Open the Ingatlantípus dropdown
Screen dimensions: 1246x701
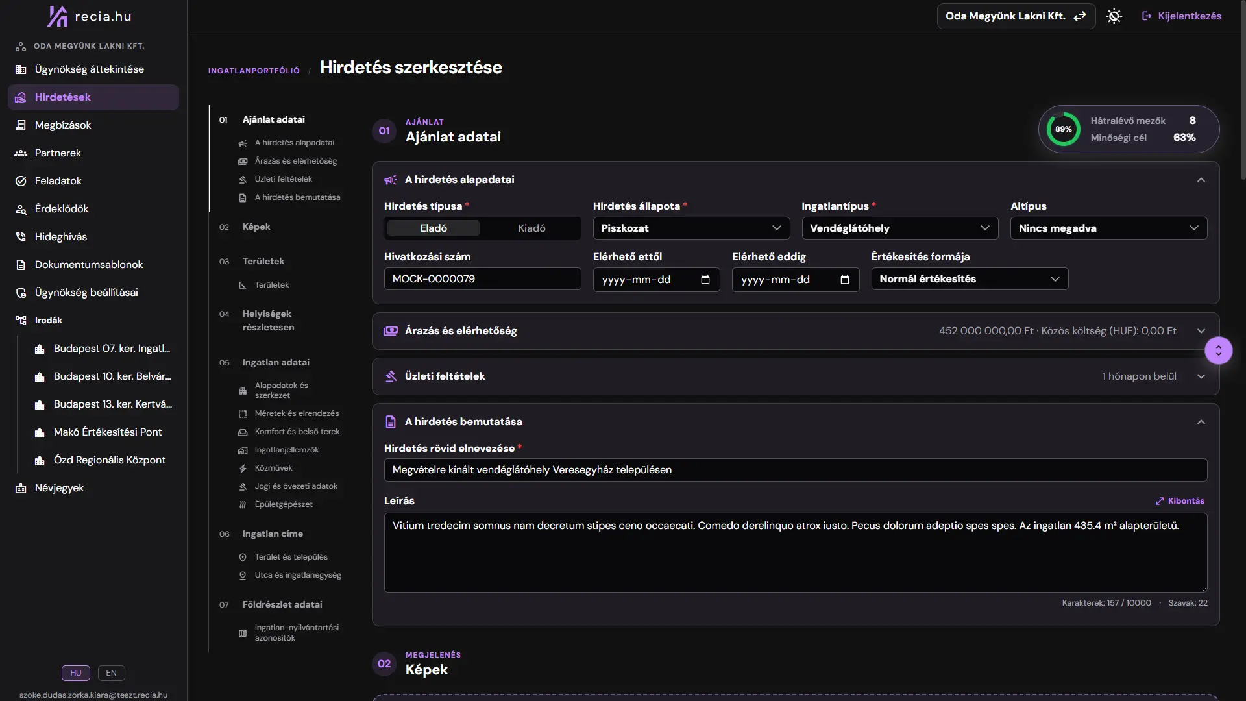click(900, 228)
